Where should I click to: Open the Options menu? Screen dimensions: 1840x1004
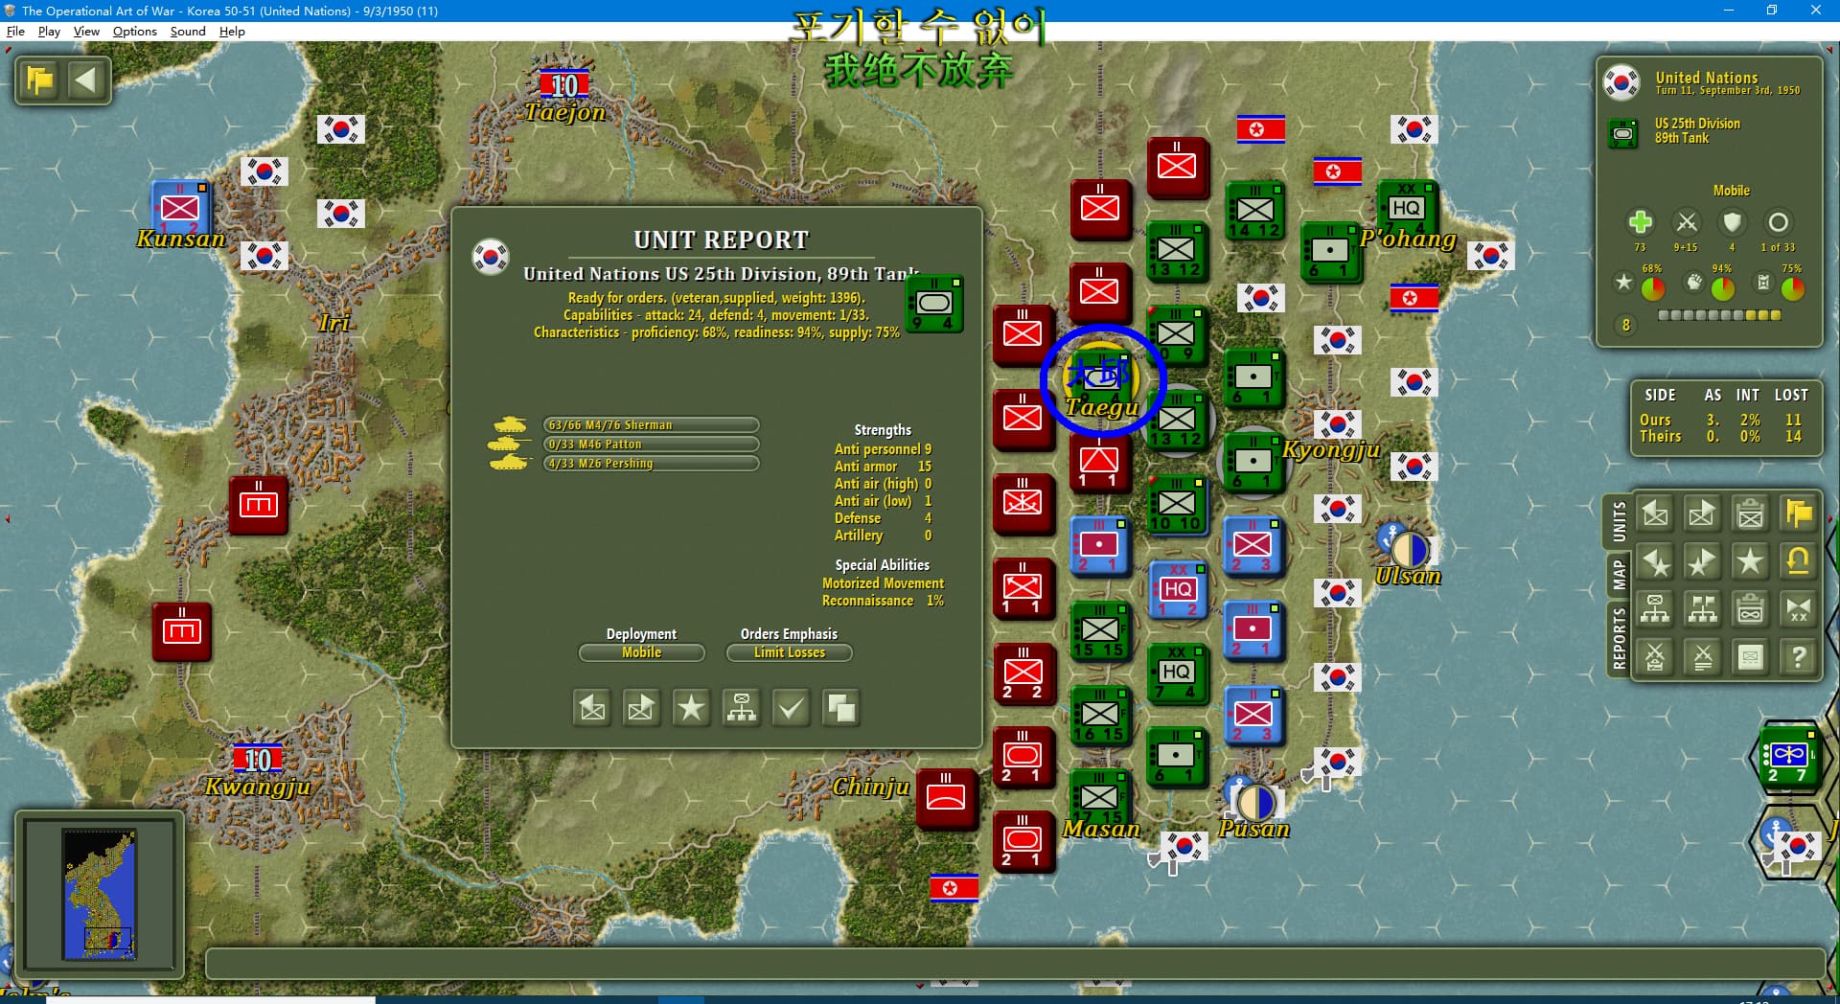pyautogui.click(x=134, y=32)
